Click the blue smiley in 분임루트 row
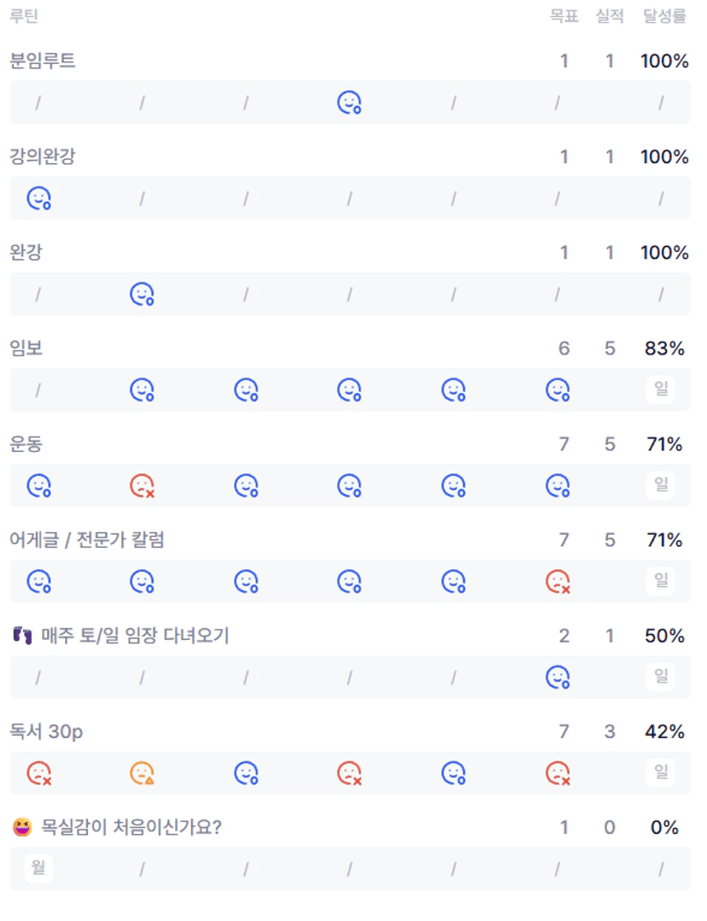This screenshot has height=921, width=707. [x=349, y=103]
